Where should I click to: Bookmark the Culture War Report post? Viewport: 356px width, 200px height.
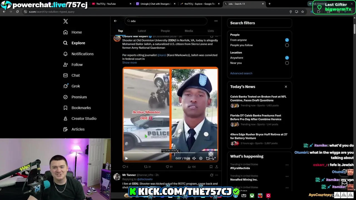(x=211, y=167)
